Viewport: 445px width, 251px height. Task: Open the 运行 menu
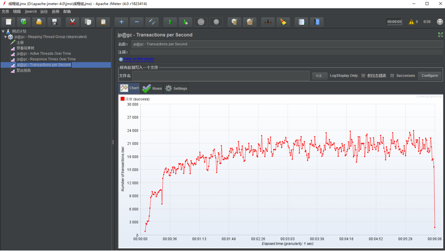44,12
